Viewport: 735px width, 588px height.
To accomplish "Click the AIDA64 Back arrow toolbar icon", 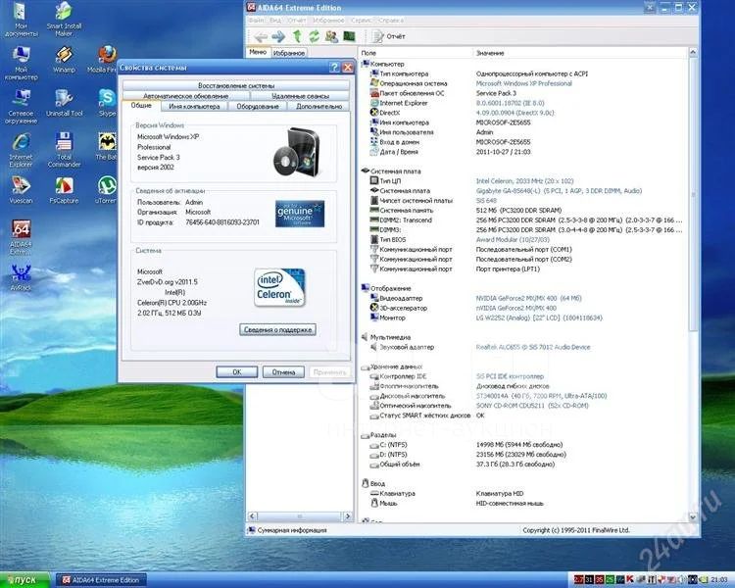I will (x=261, y=36).
